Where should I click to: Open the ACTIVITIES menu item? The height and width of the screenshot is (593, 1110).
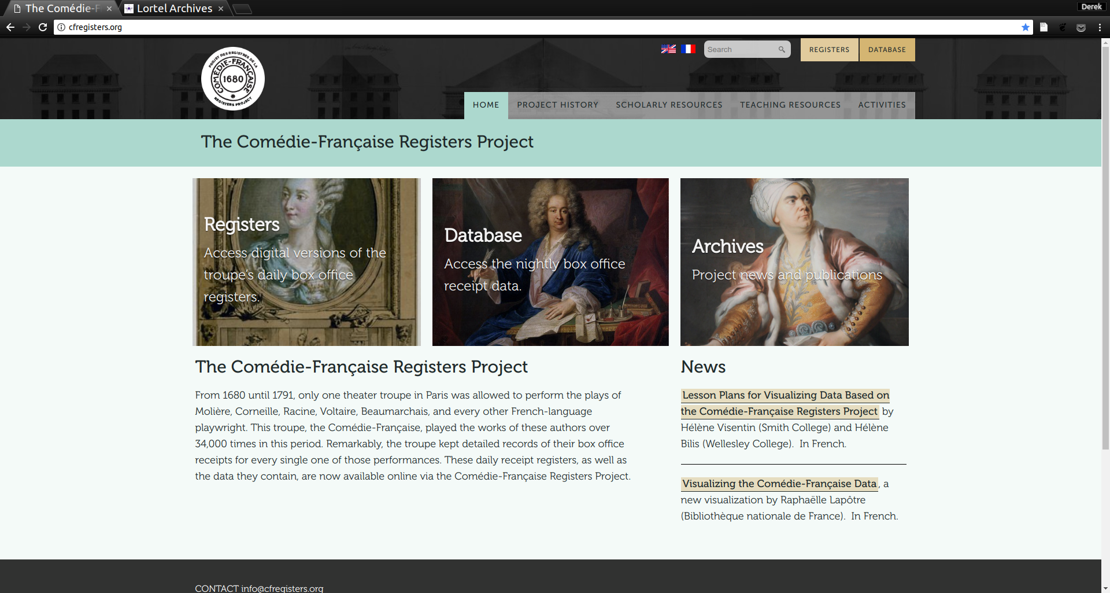tap(882, 105)
